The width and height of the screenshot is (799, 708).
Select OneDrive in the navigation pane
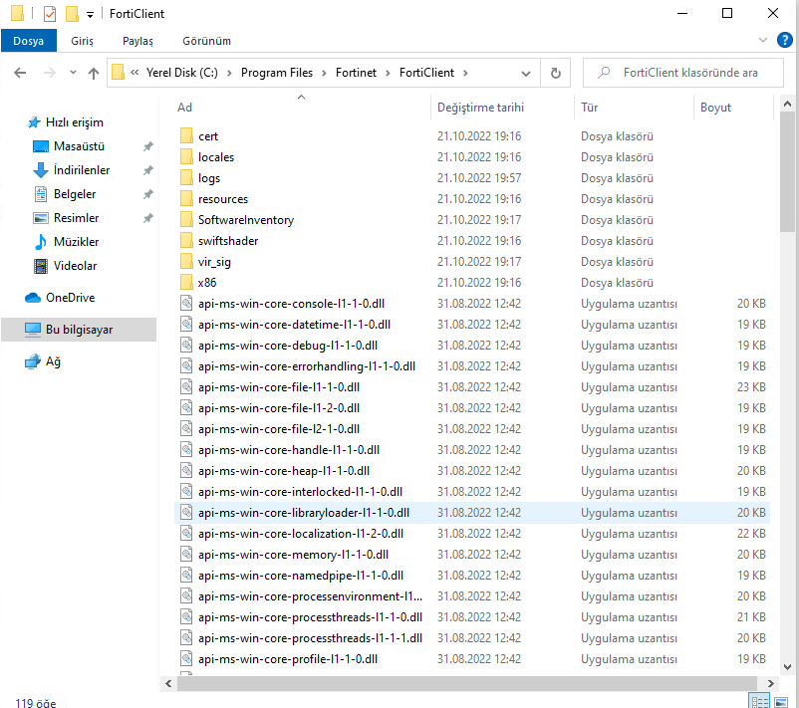(70, 298)
